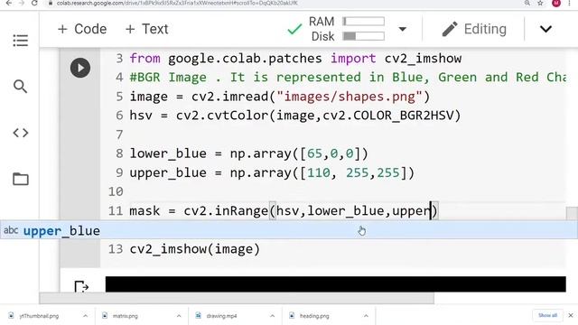Open the find and replace search icon
This screenshot has width=578, height=325.
(x=20, y=87)
